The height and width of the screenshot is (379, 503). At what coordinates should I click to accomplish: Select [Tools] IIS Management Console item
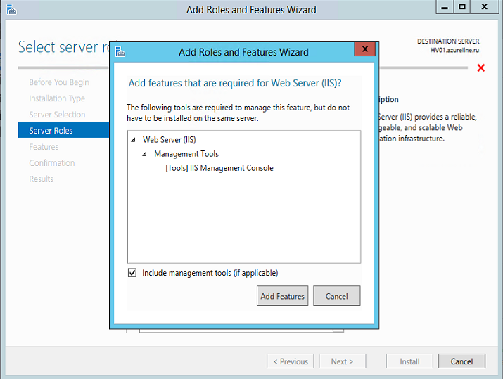pyautogui.click(x=219, y=168)
